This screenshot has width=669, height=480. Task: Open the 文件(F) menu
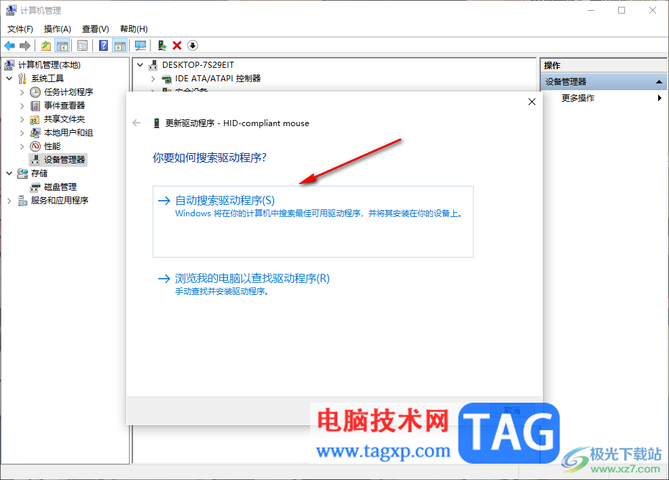tap(20, 29)
